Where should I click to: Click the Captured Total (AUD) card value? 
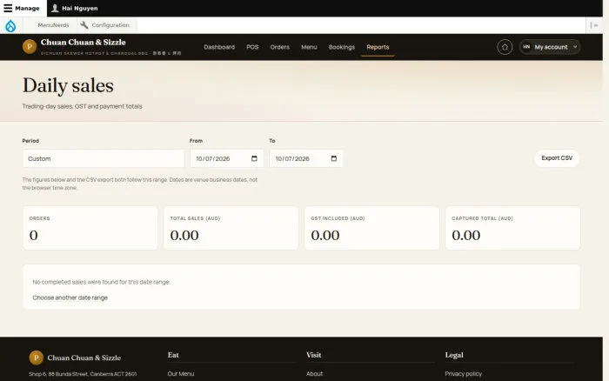[x=466, y=235]
